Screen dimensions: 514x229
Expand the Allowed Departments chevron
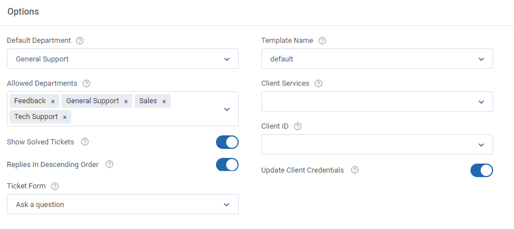click(x=227, y=109)
